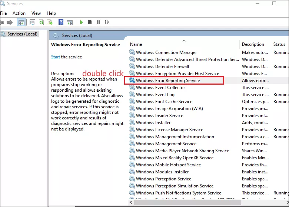Toggle the Show/Hide Console Tree toolbar icon
This screenshot has height=207, width=289.
[21, 23]
